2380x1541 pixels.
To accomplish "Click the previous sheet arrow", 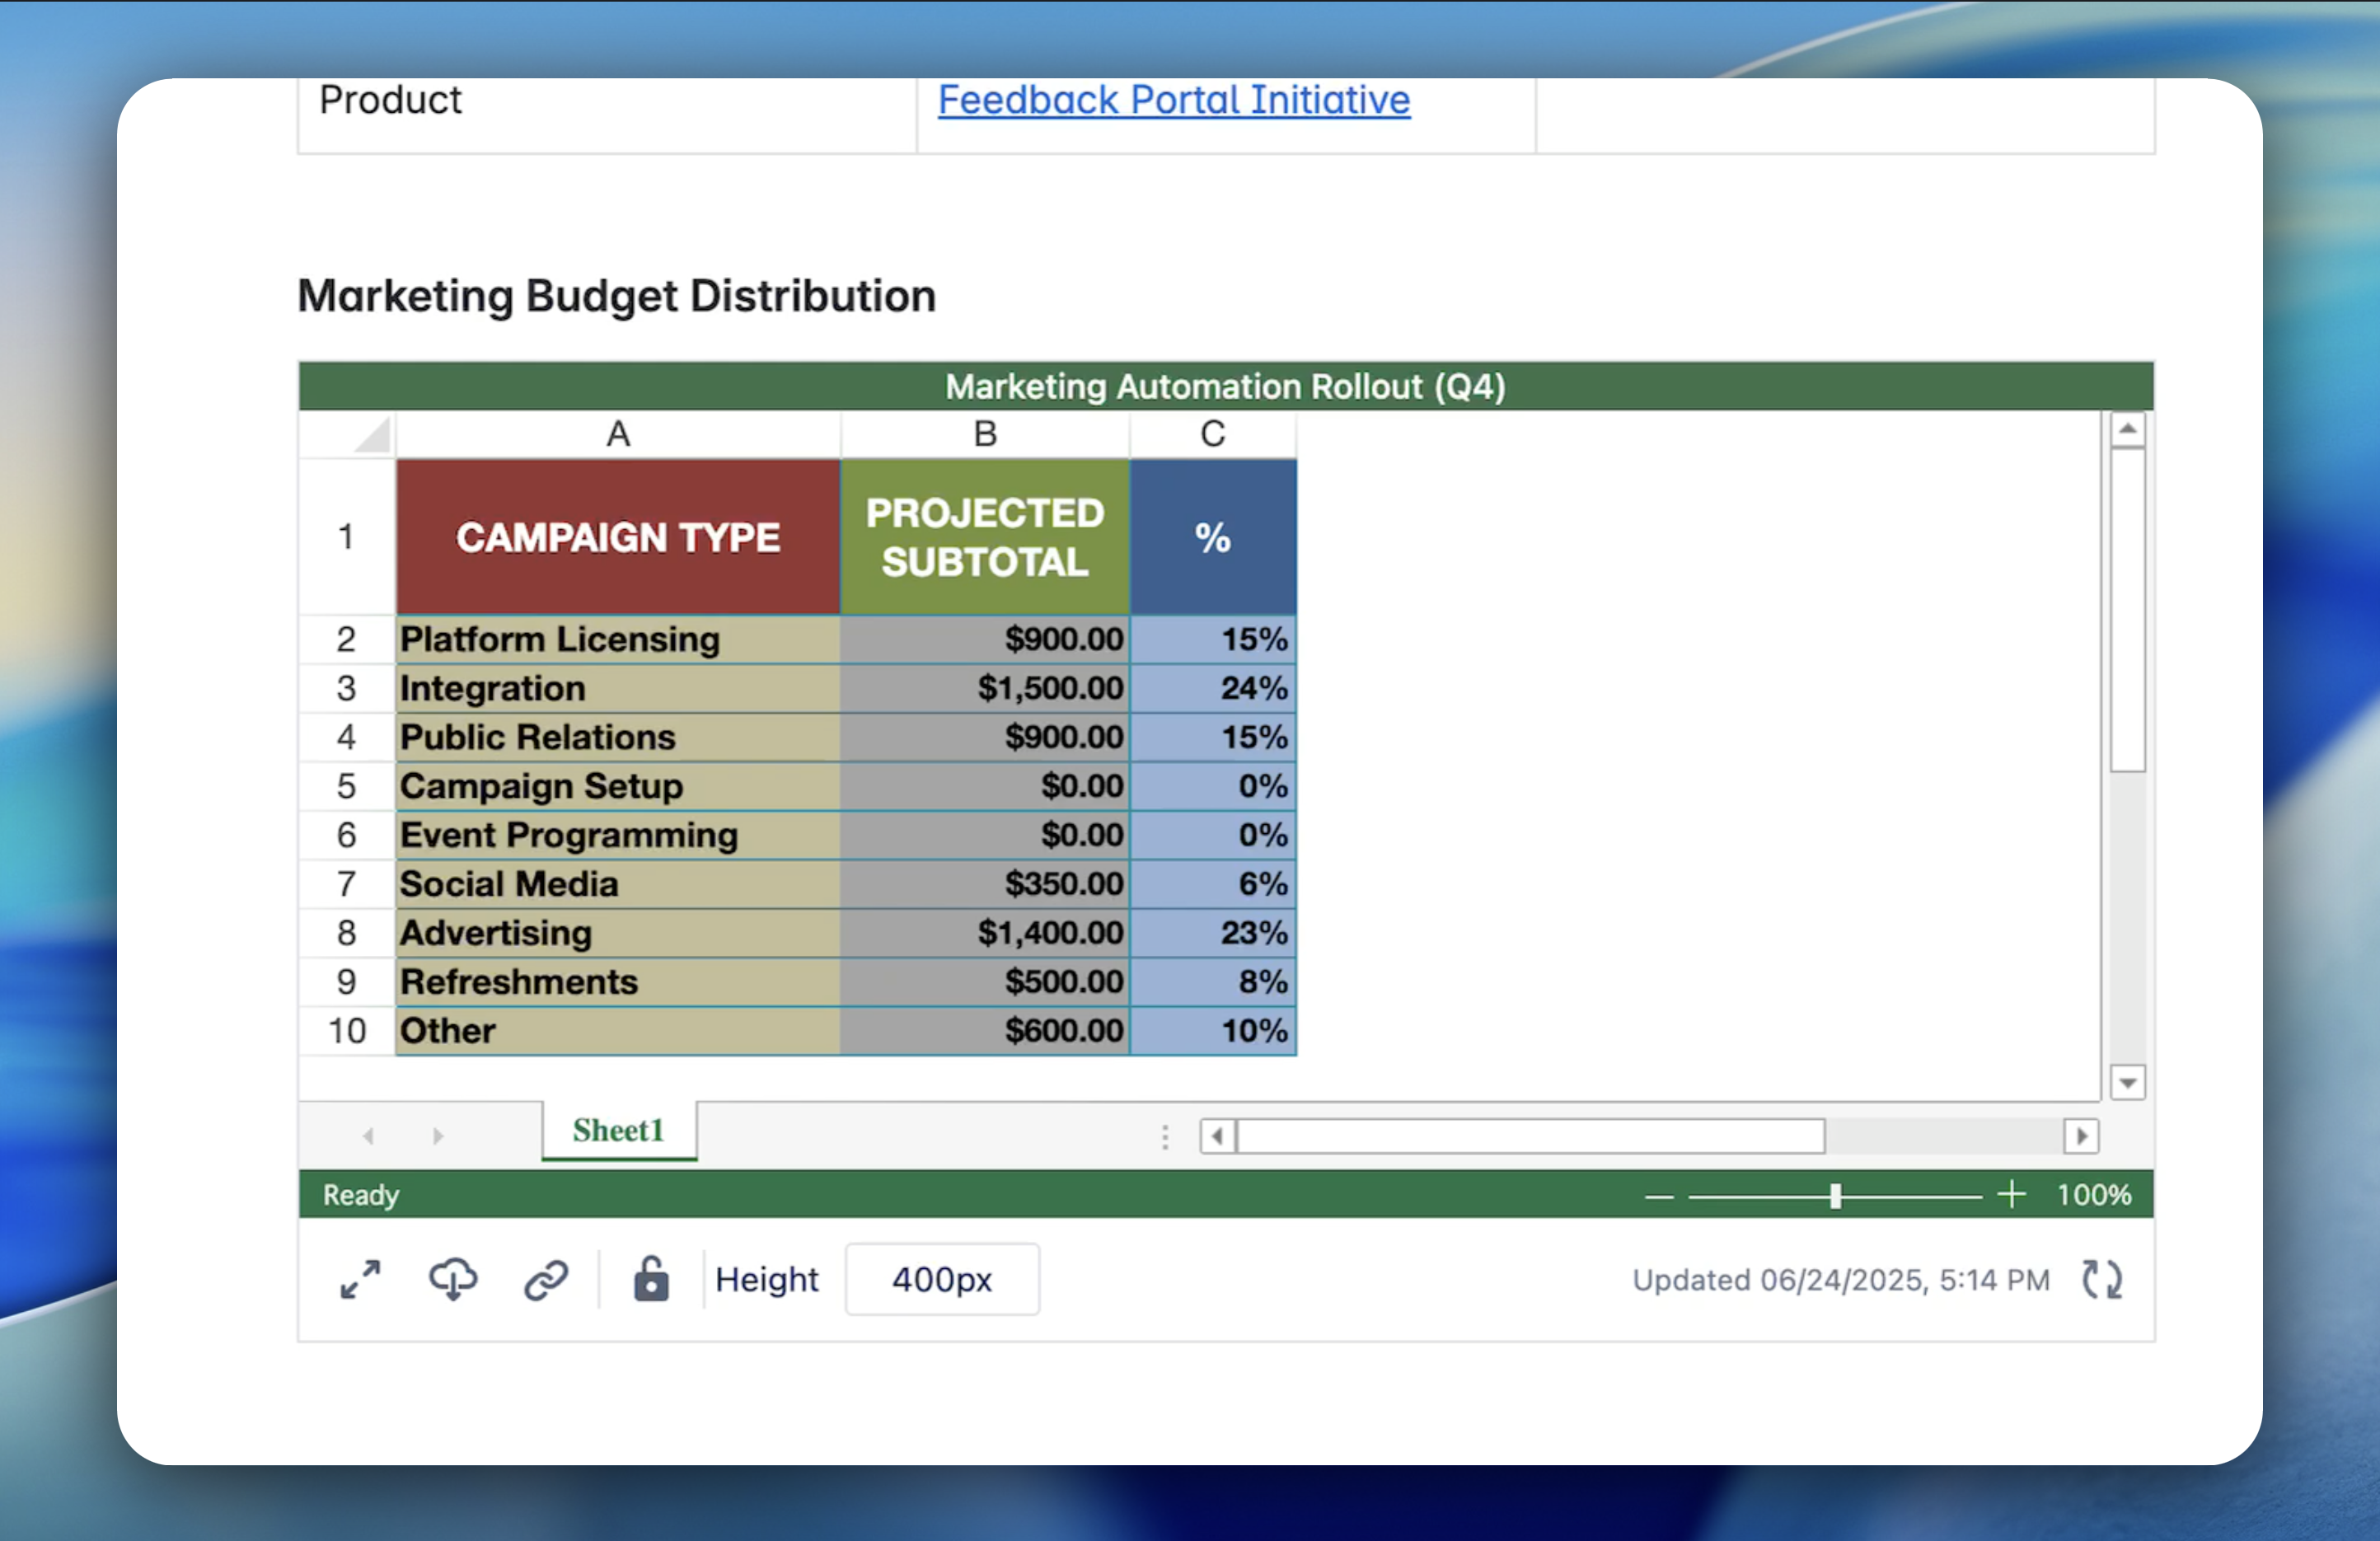I will (369, 1136).
